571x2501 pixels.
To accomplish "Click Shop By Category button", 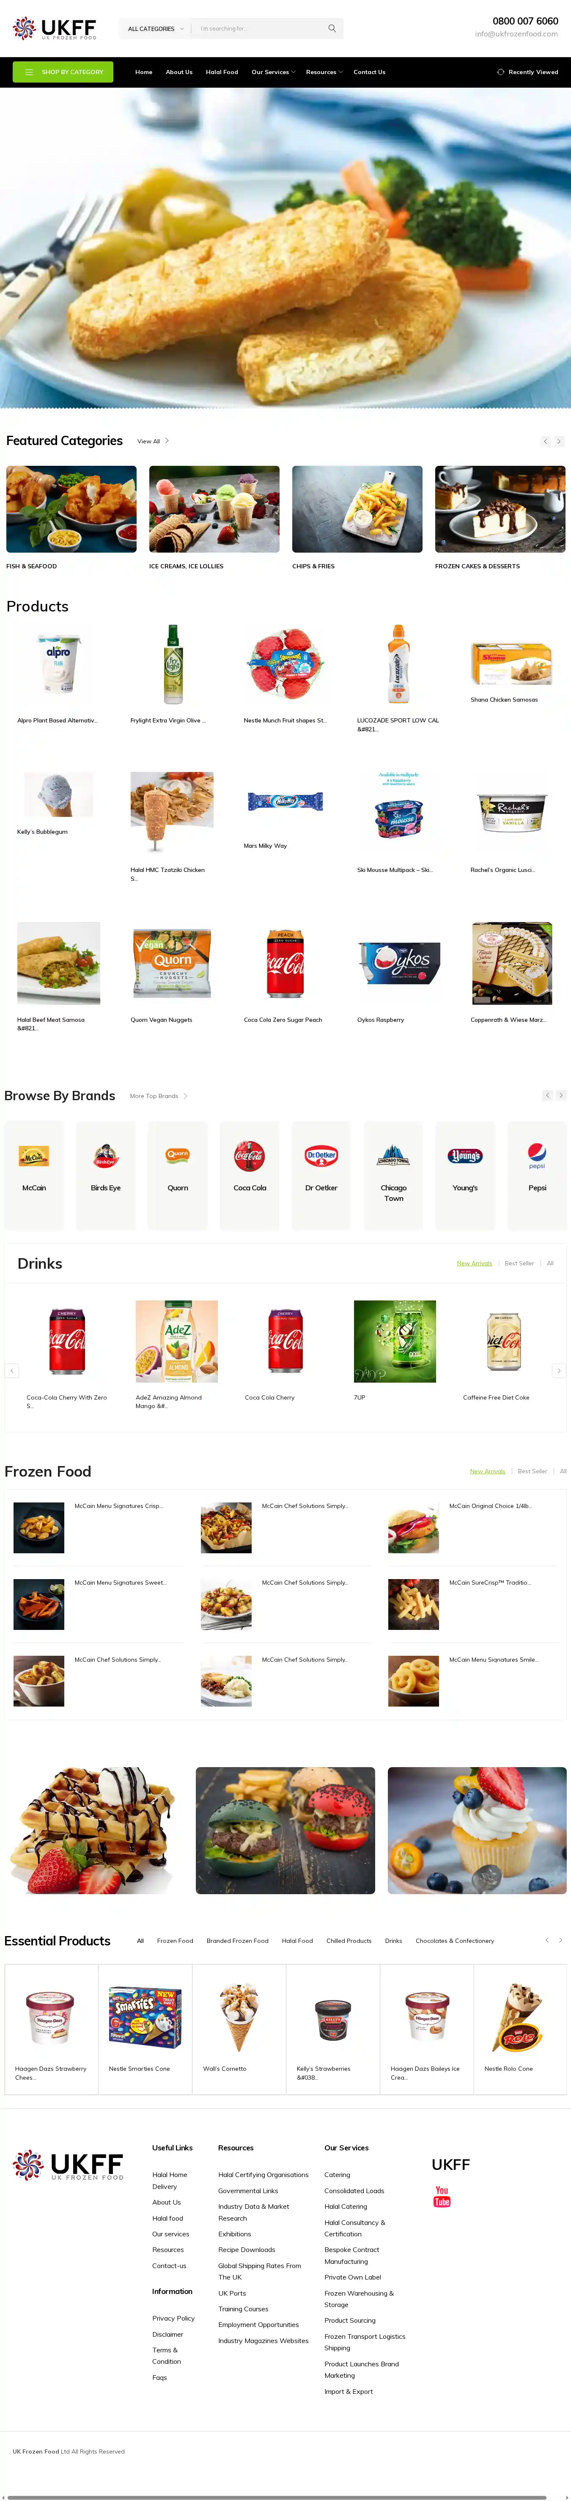I will point(63,72).
